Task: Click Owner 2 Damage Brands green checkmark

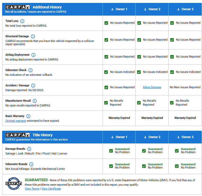Action: point(144,151)
